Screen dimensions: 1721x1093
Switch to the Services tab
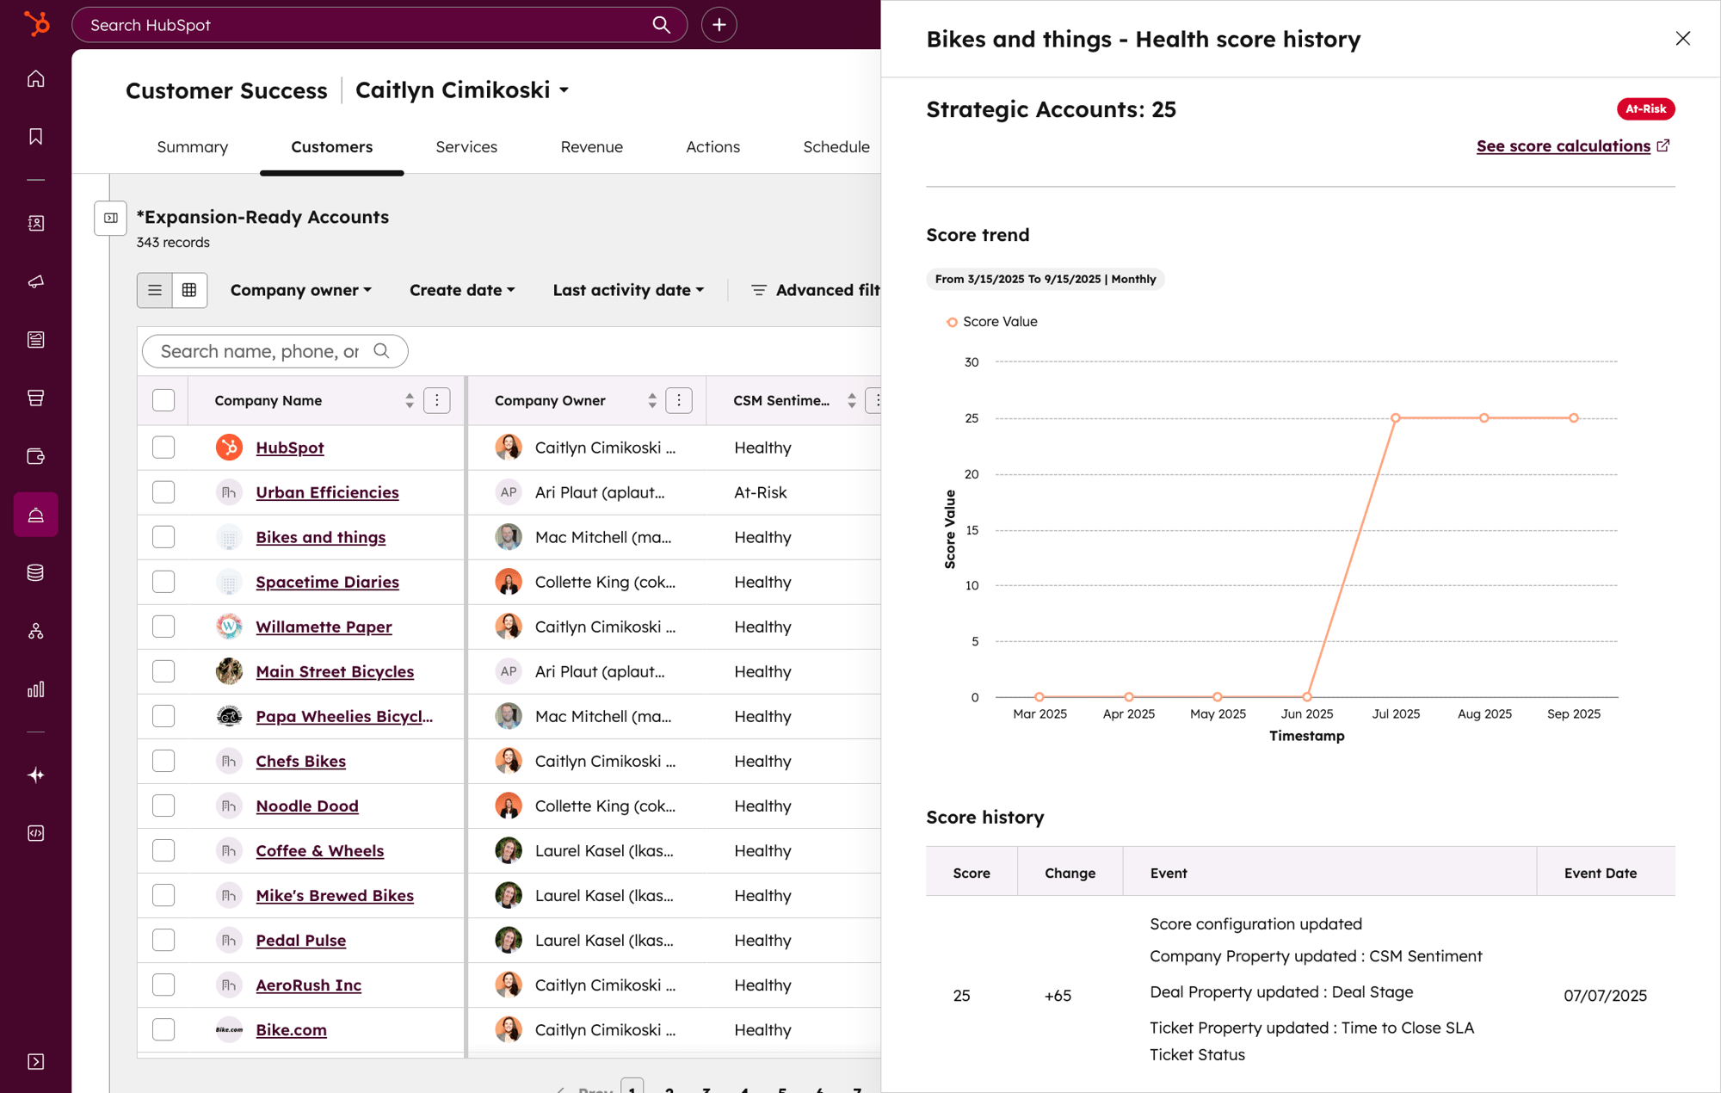(x=466, y=146)
